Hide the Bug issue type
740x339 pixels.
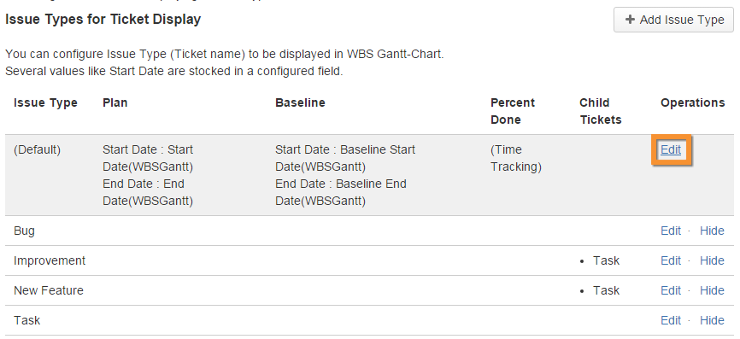click(x=712, y=231)
